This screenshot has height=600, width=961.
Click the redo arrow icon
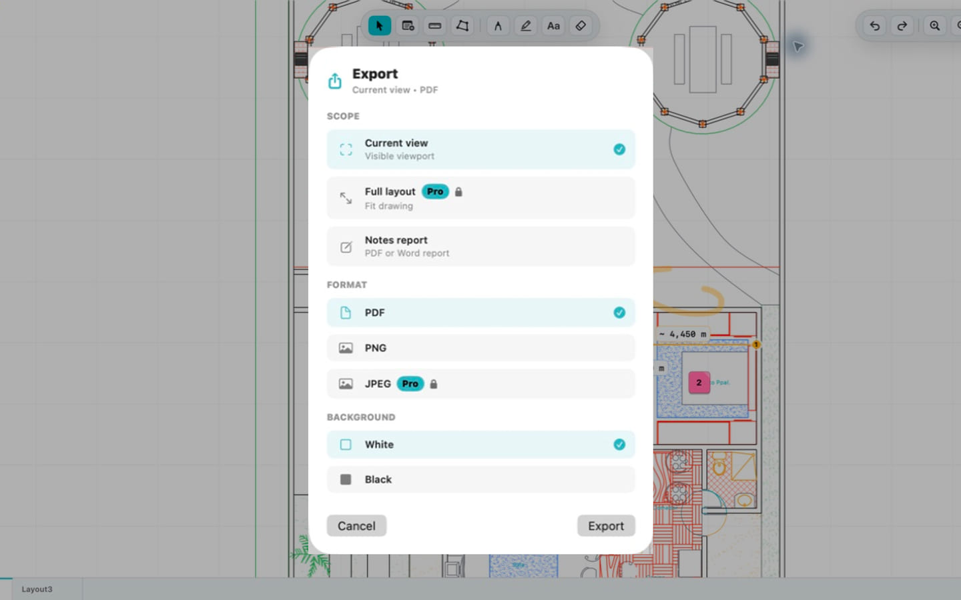coord(902,26)
